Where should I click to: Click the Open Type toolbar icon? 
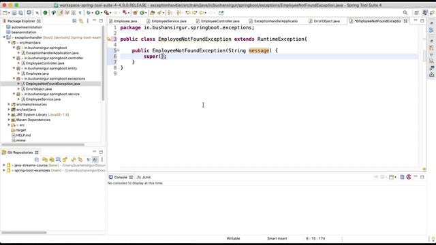(153, 13)
